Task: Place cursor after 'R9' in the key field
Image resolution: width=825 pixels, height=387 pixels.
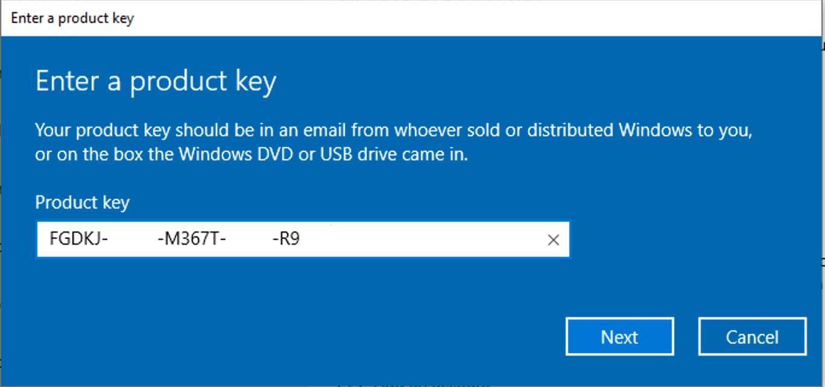Action: [x=302, y=240]
